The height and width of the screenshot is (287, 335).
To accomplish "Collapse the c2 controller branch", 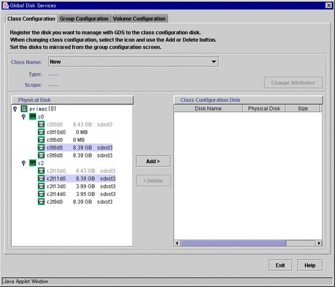I will pyautogui.click(x=23, y=163).
